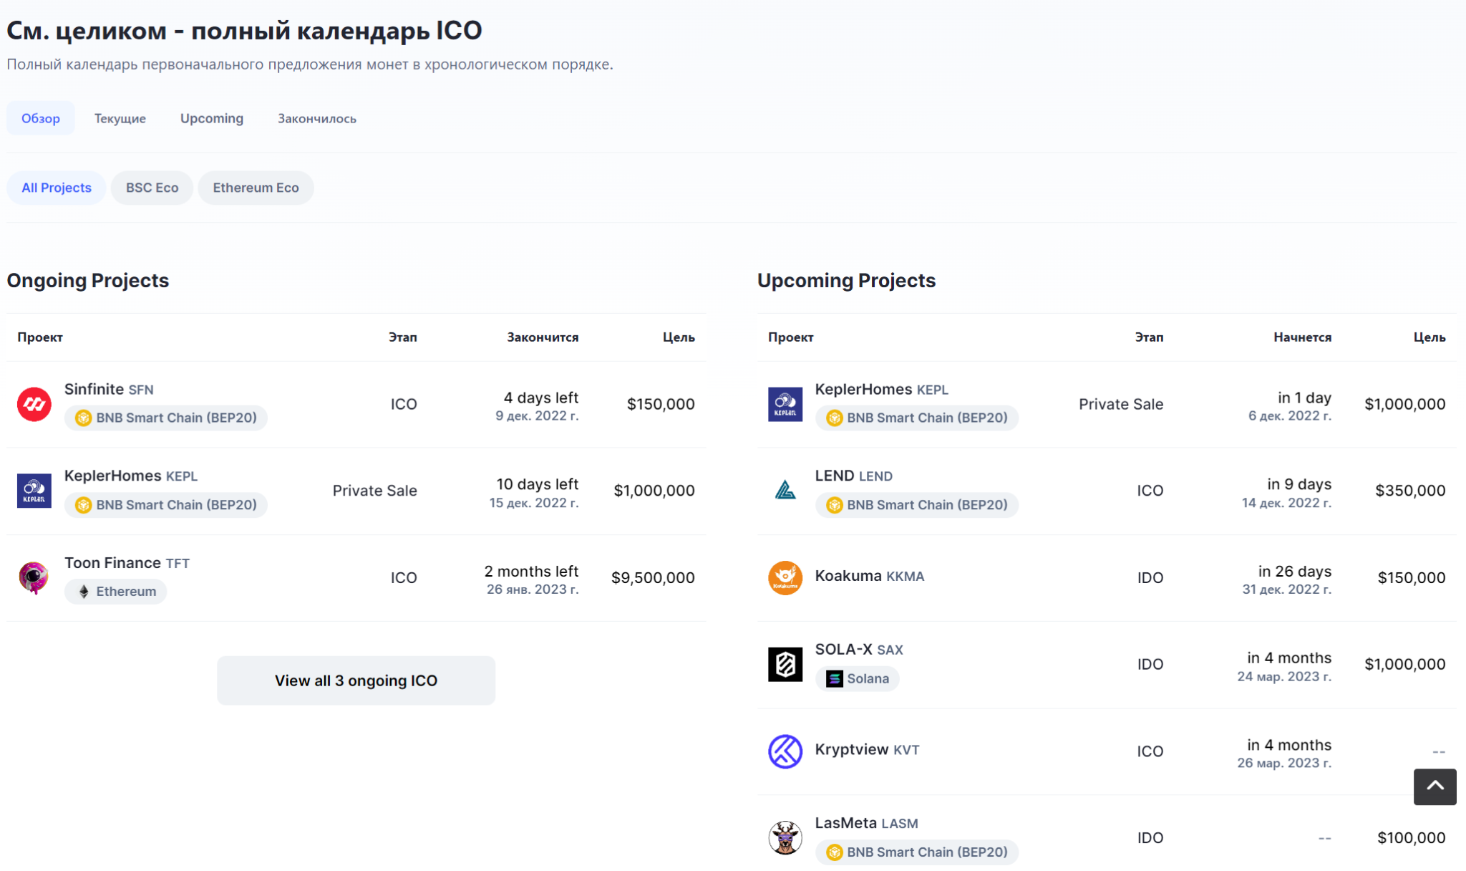Click View all 3 ongoing ICO
Screen dimensions: 1466x871
(356, 680)
